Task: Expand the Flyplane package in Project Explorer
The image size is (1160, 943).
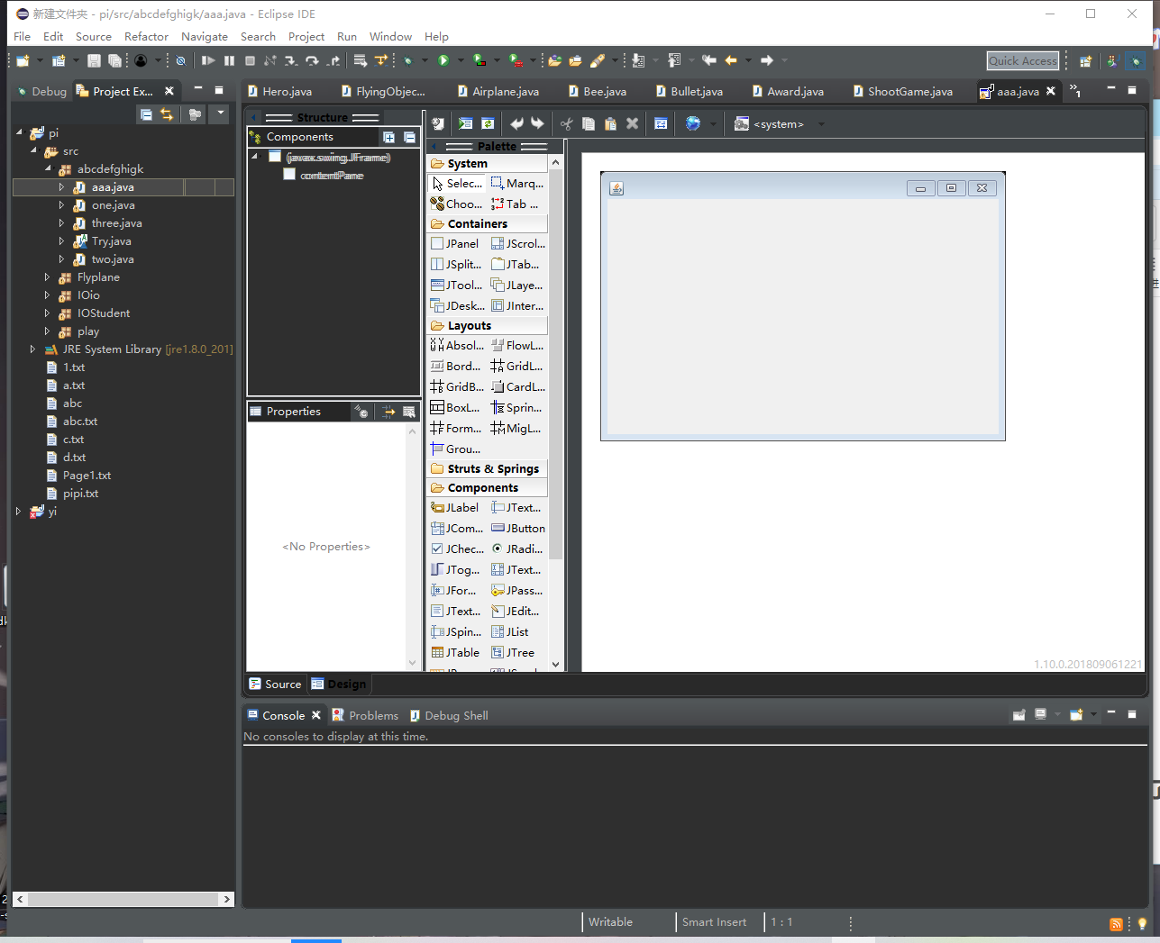Action: click(45, 277)
